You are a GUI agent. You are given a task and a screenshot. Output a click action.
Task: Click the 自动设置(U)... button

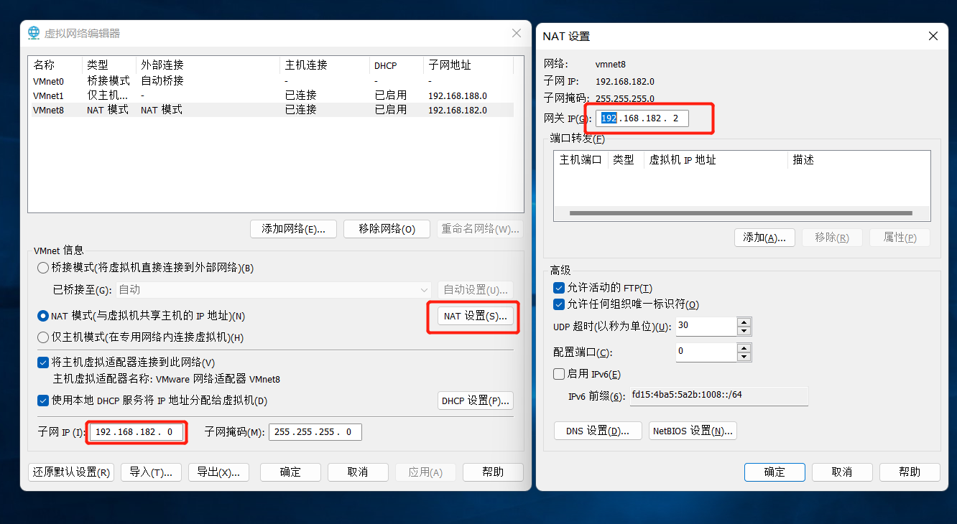pos(476,290)
